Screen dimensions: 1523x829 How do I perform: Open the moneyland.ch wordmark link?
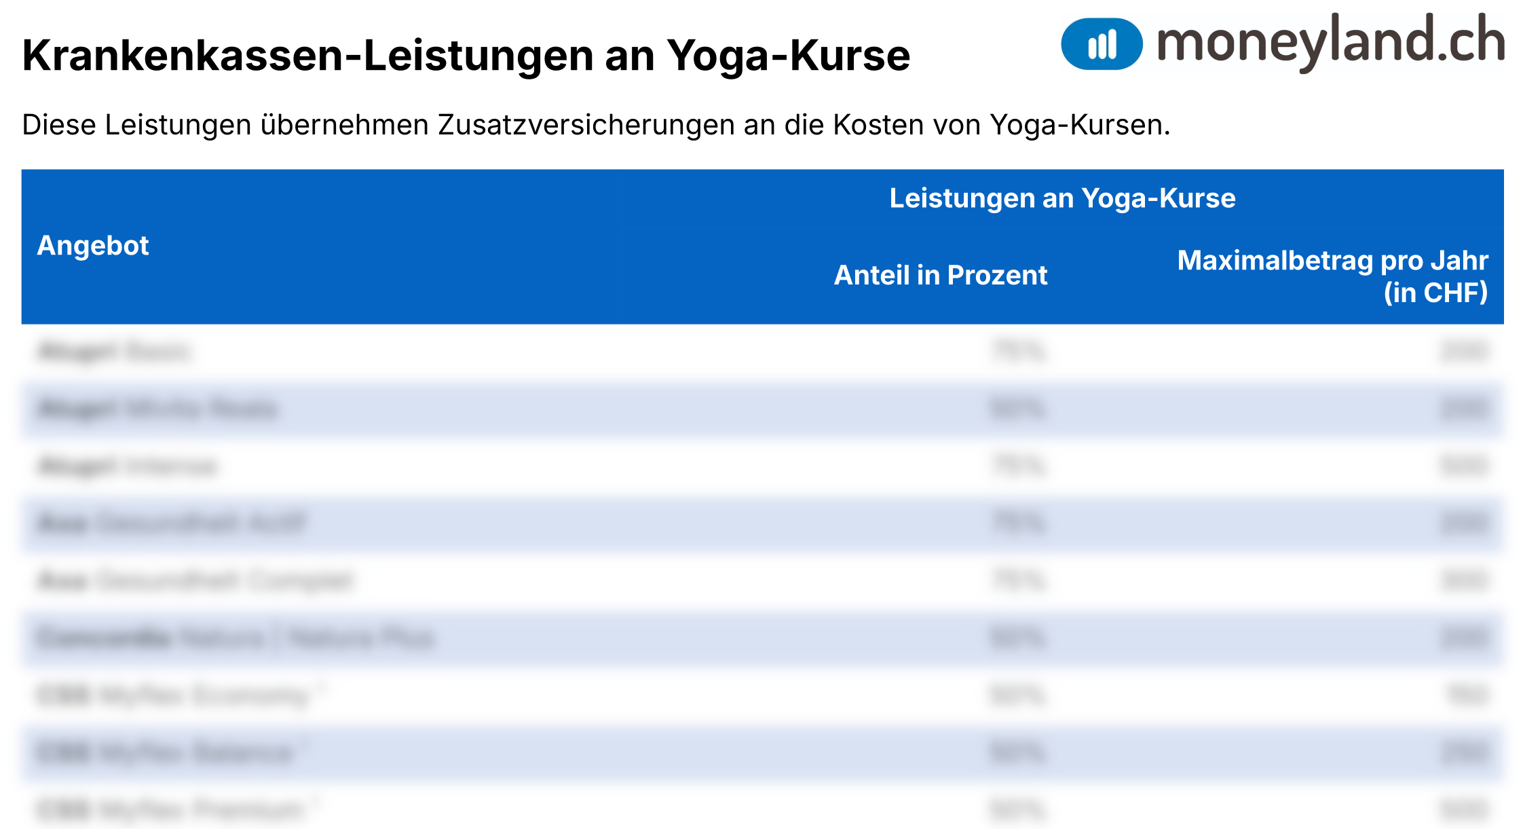click(1331, 42)
